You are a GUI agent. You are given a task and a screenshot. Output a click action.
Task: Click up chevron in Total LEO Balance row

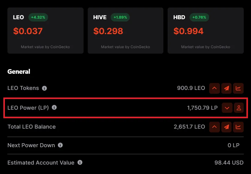click(x=214, y=127)
